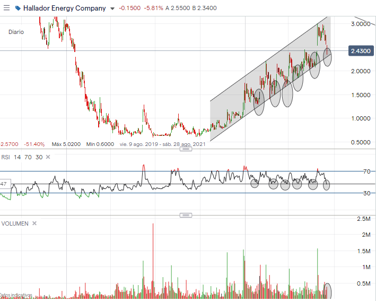Click the -51.40% range change text
Viewport: 376px width, 301px height.
(x=34, y=144)
